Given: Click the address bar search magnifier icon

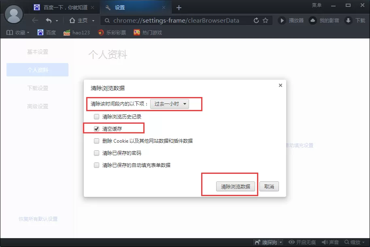Looking at the screenshot, I should tap(107, 21).
